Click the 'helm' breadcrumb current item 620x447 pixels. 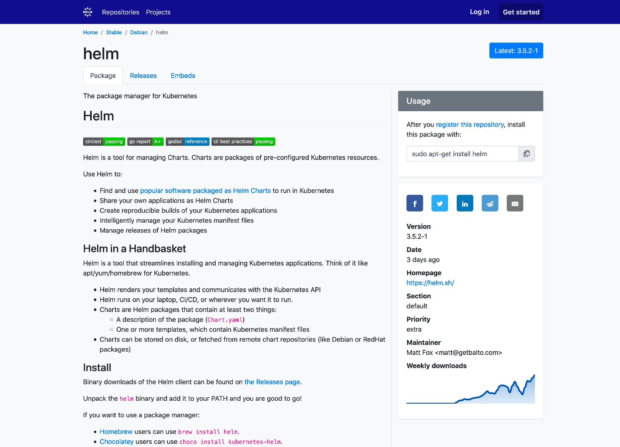pos(162,32)
